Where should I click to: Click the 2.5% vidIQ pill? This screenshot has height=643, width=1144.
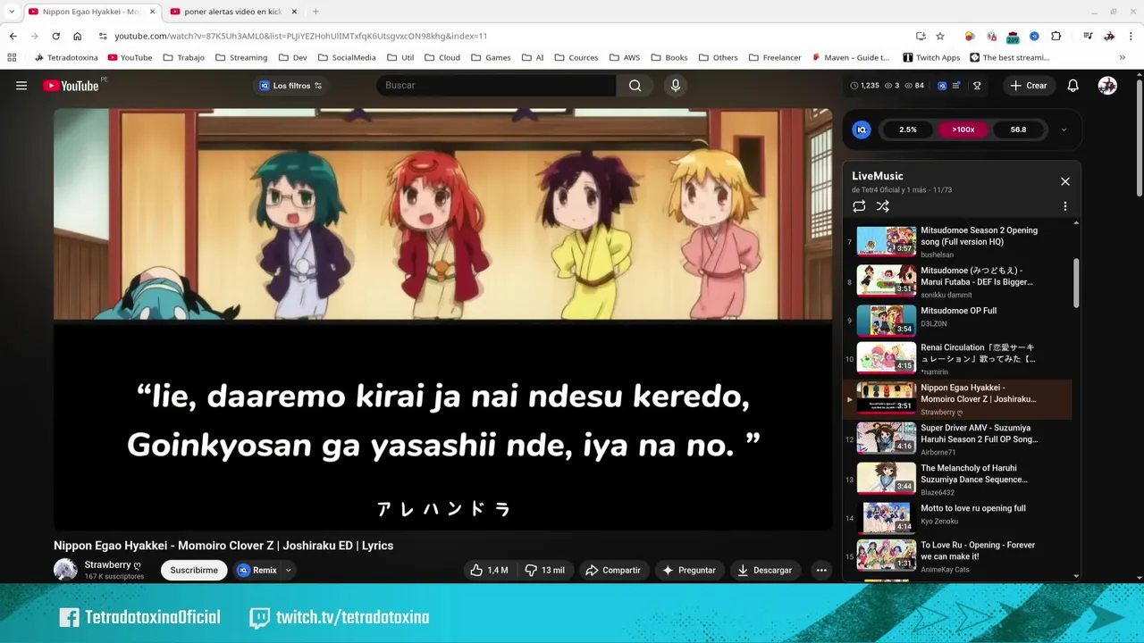(907, 129)
